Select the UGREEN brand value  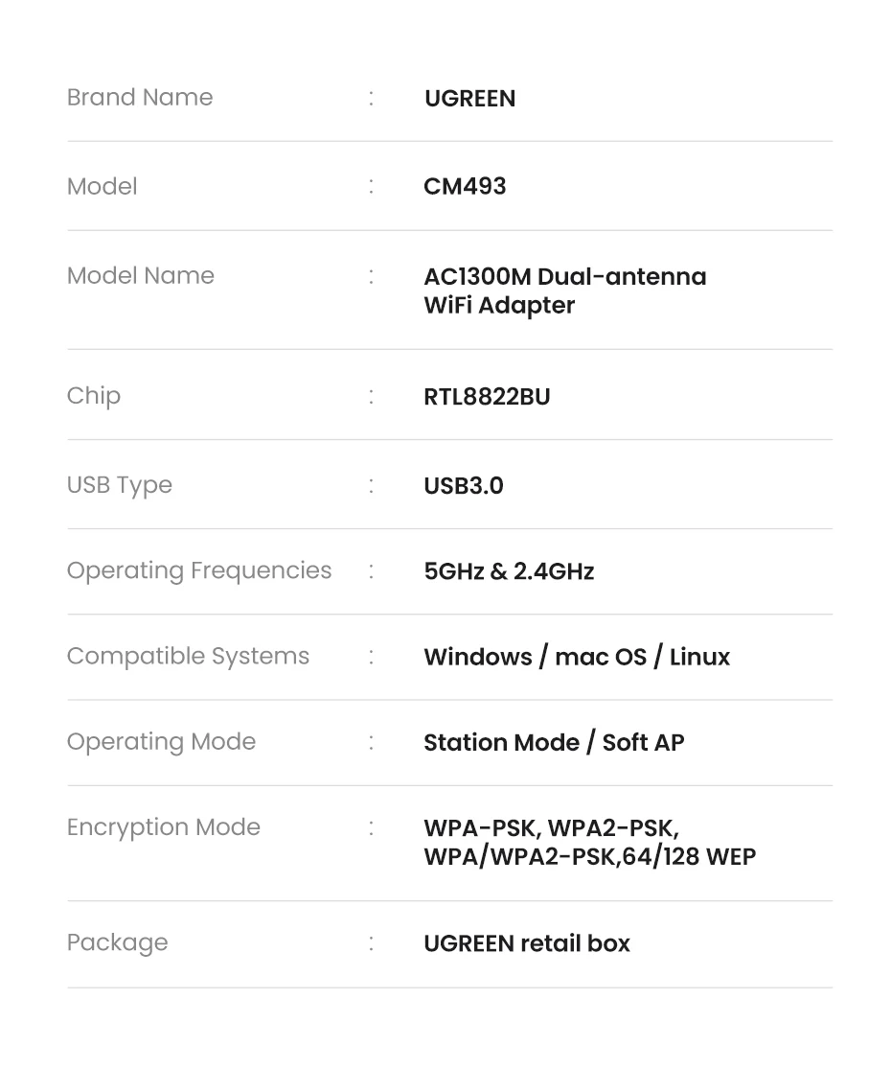pyautogui.click(x=469, y=99)
